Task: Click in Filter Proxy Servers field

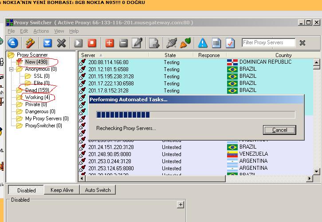Action: coord(269,42)
